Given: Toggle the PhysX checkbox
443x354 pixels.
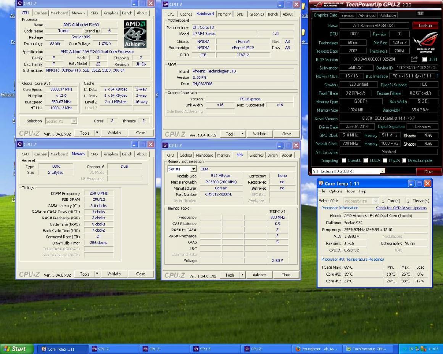Looking at the screenshot, I should coord(385,160).
